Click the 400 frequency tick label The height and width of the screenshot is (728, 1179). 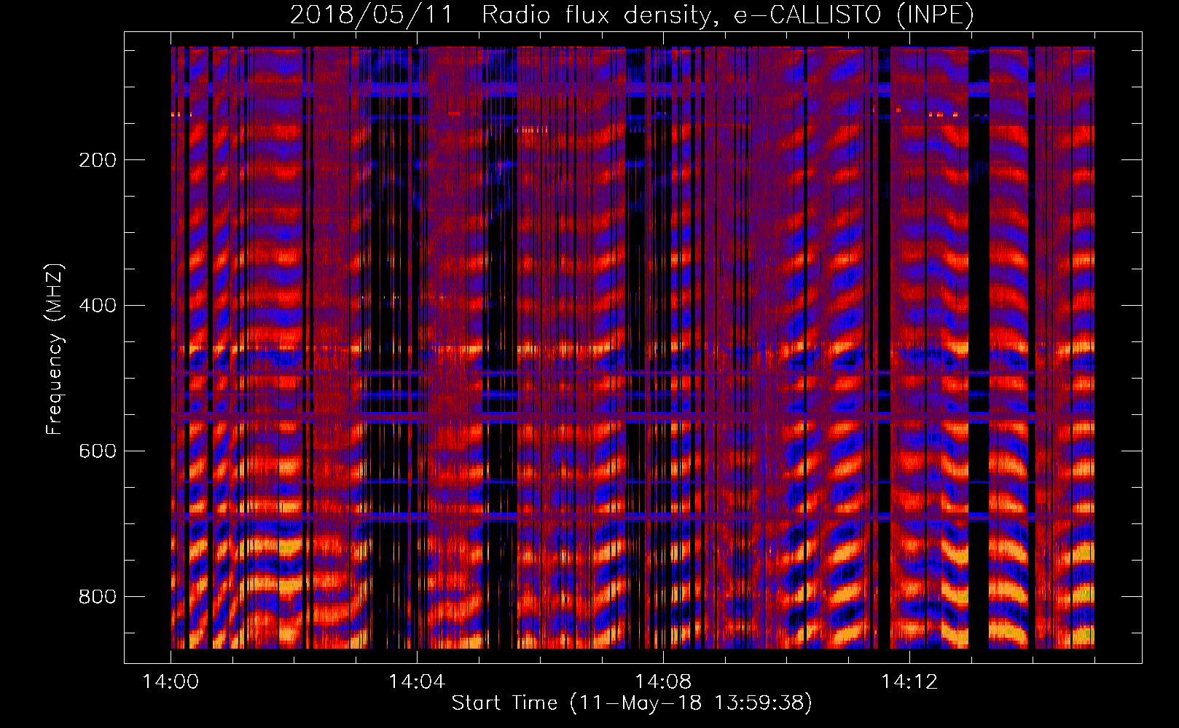(x=98, y=306)
